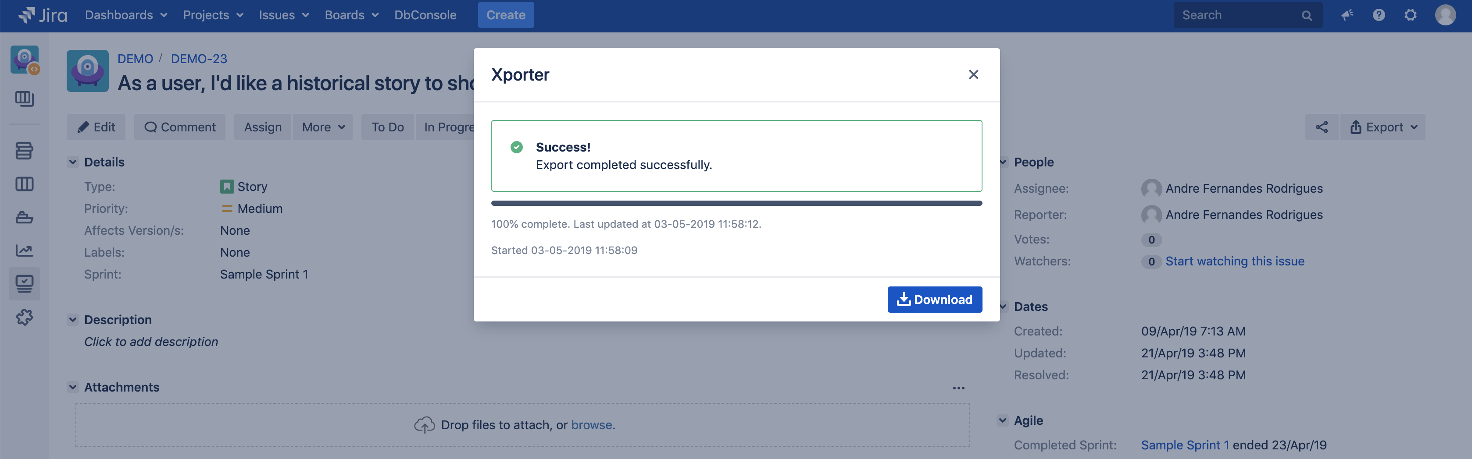Open the Releases ship icon in sidebar

tap(24, 218)
